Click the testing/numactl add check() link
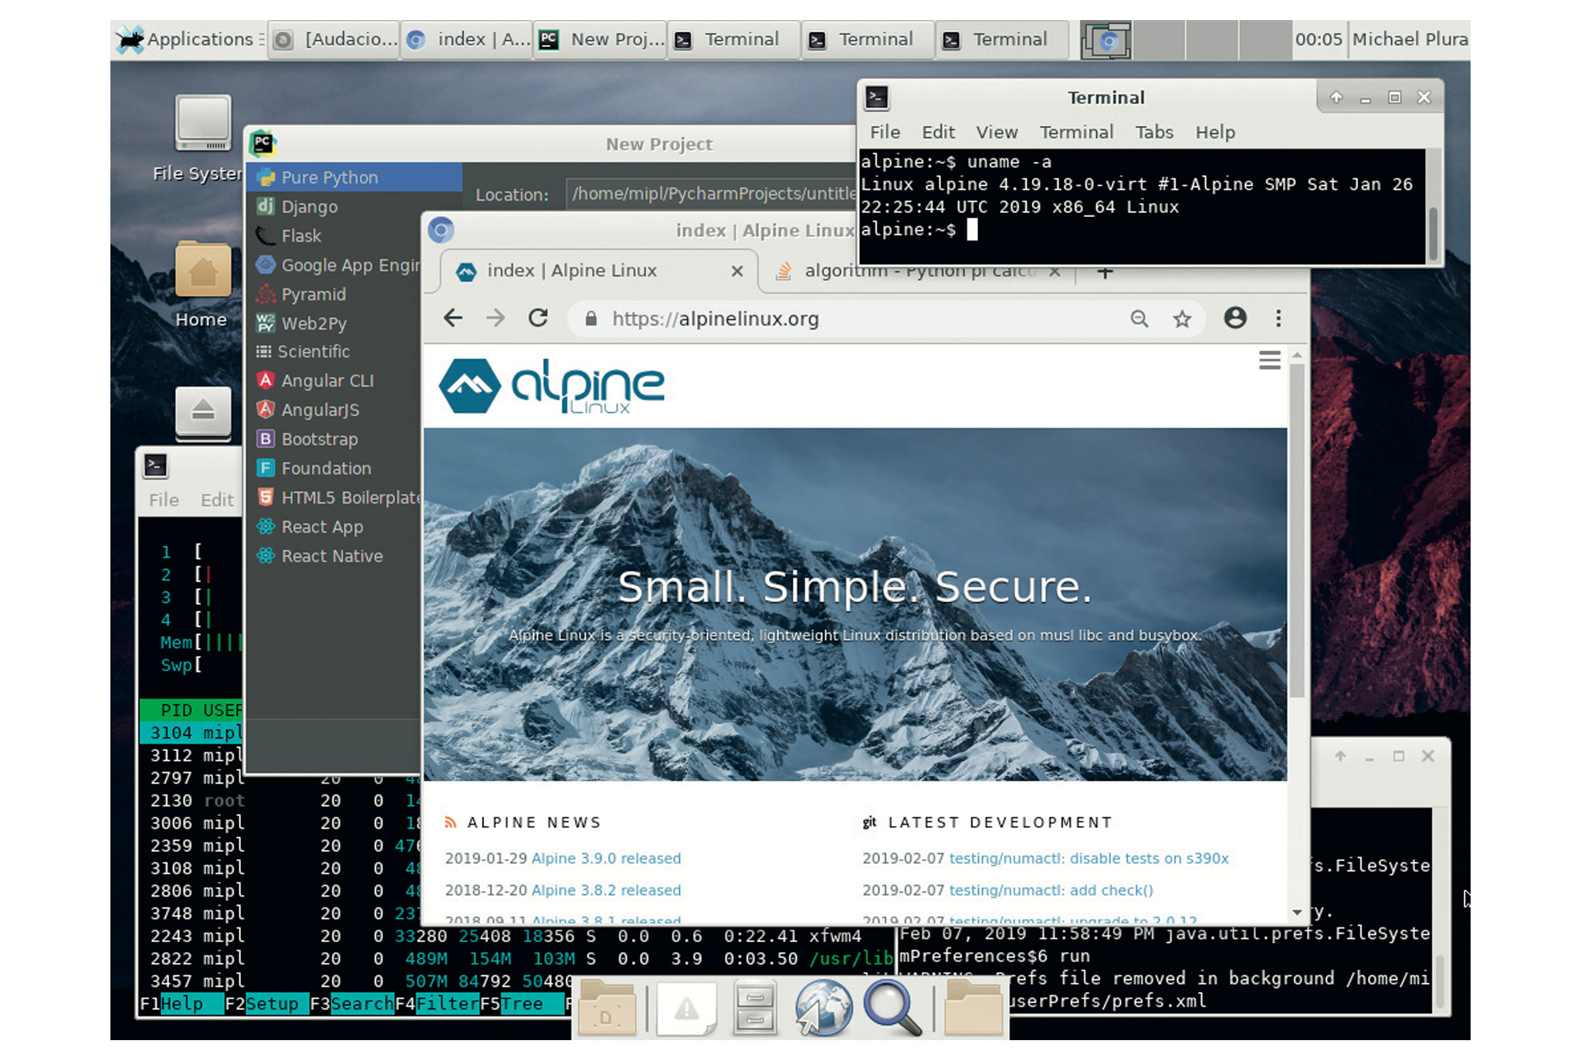 (x=1051, y=890)
